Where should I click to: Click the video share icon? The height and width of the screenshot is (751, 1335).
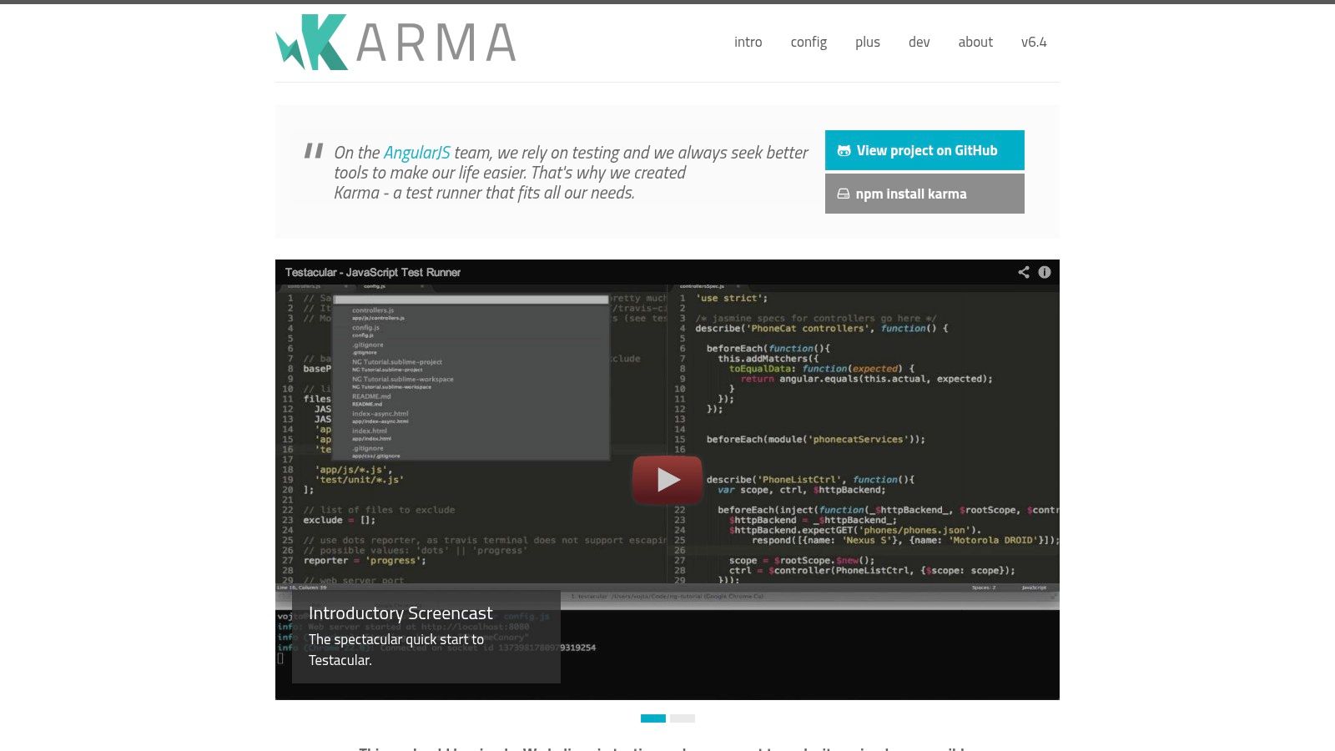point(1024,272)
